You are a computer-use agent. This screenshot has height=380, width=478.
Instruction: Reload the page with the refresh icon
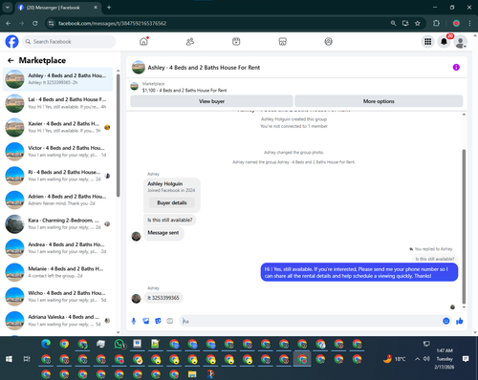pyautogui.click(x=35, y=23)
